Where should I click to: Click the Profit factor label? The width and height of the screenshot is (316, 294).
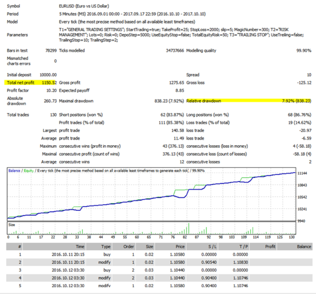coord(18,91)
